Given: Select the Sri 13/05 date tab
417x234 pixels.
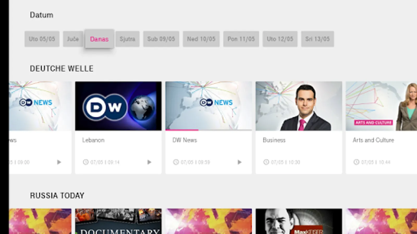Looking at the screenshot, I should (317, 39).
